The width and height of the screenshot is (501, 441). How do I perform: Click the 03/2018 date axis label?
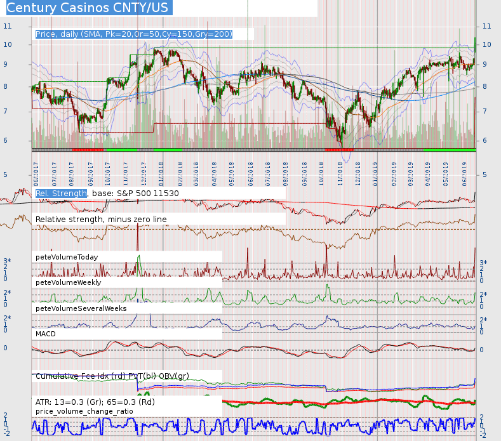coord(196,174)
